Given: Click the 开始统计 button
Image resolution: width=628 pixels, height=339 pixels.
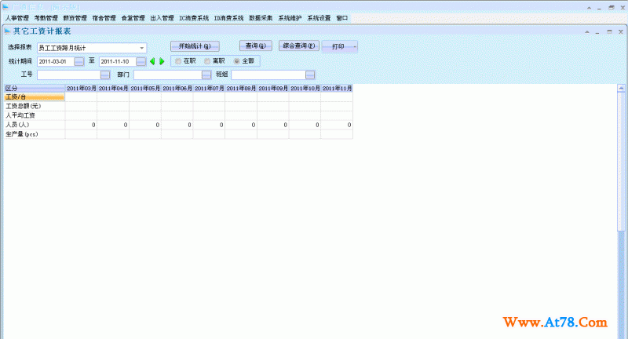Looking at the screenshot, I should pyautogui.click(x=195, y=46).
